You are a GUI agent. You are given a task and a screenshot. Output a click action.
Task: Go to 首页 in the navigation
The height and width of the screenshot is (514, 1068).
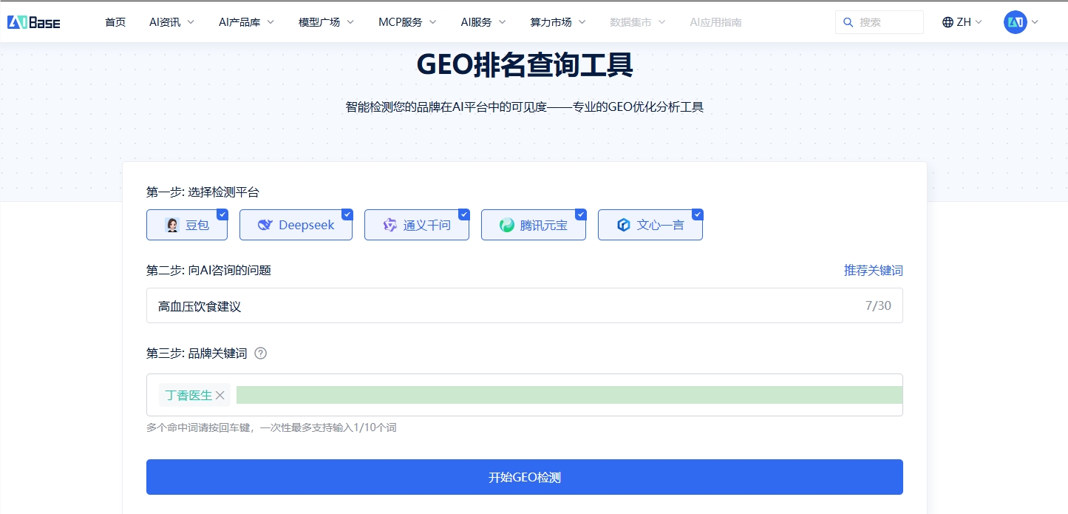[x=115, y=22]
